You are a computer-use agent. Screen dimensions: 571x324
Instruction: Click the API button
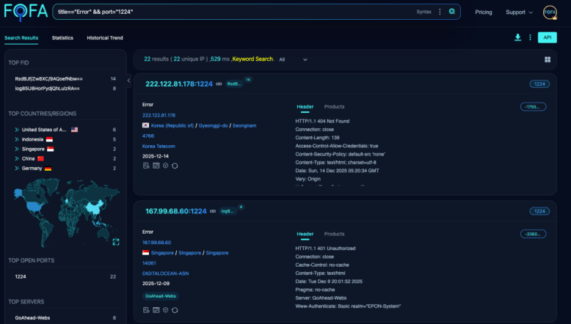(547, 37)
